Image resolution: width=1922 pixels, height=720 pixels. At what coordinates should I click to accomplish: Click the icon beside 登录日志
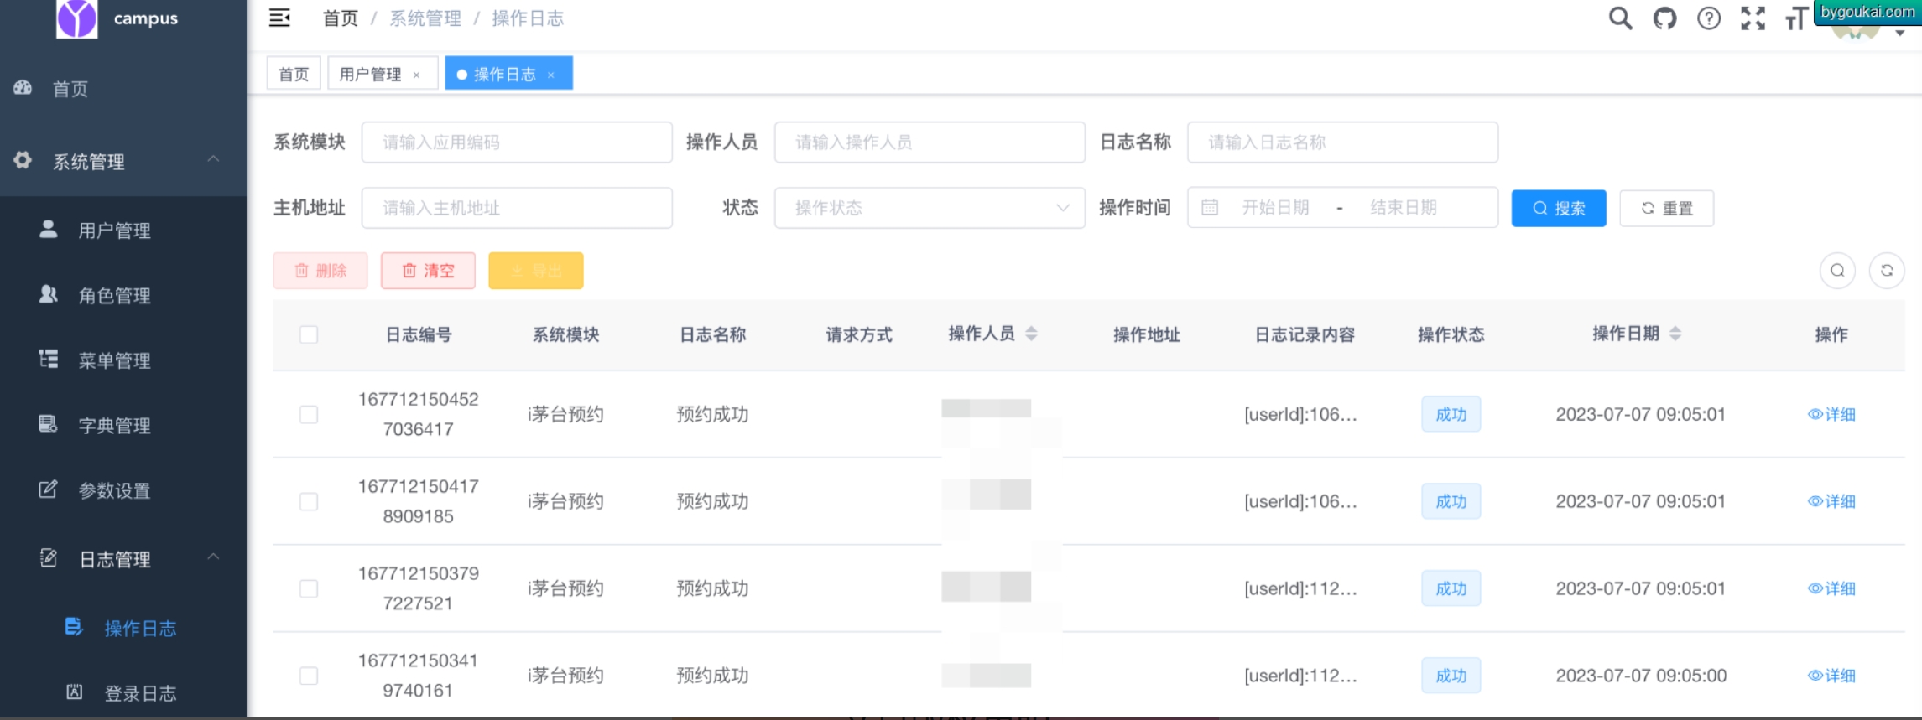tap(74, 692)
